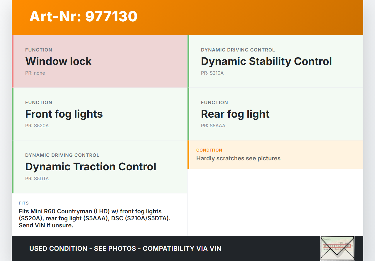Click the Art-Nr: 977130 heading
The image size is (375, 261).
point(83,16)
